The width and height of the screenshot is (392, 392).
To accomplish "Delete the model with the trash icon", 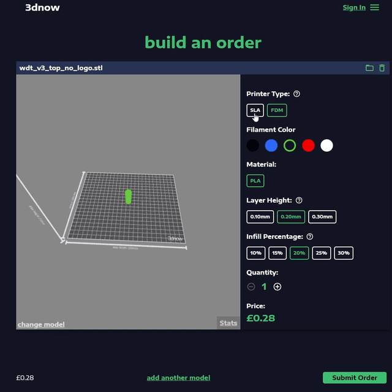I will [382, 68].
